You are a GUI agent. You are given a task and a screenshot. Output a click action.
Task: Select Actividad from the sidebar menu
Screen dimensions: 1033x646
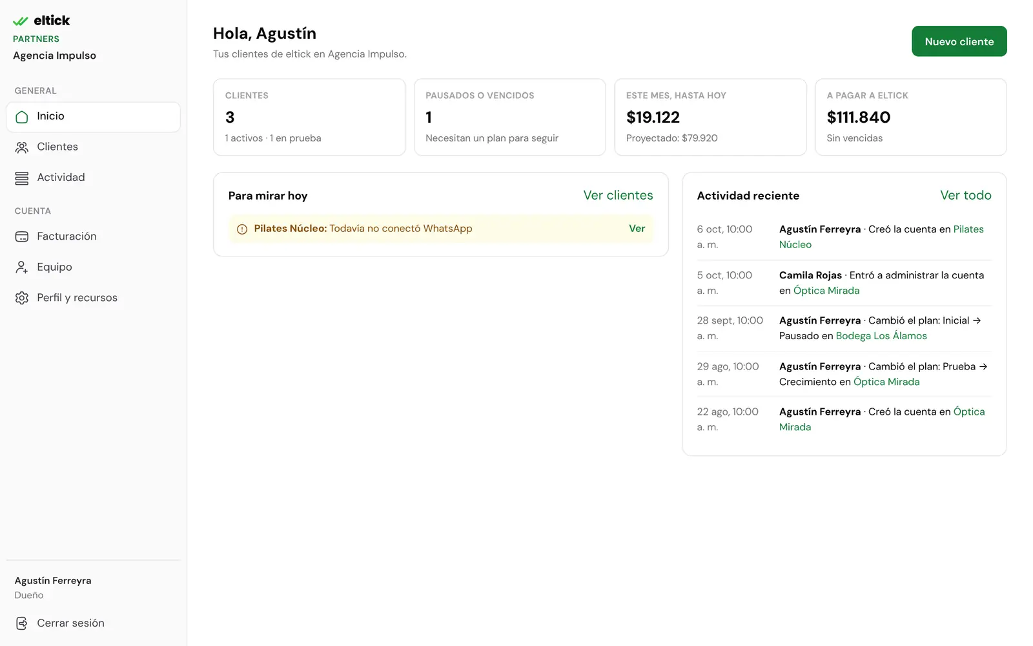click(x=93, y=178)
